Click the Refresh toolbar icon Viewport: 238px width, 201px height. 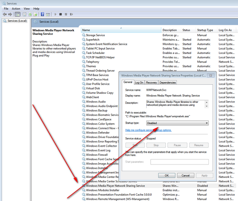[30, 14]
